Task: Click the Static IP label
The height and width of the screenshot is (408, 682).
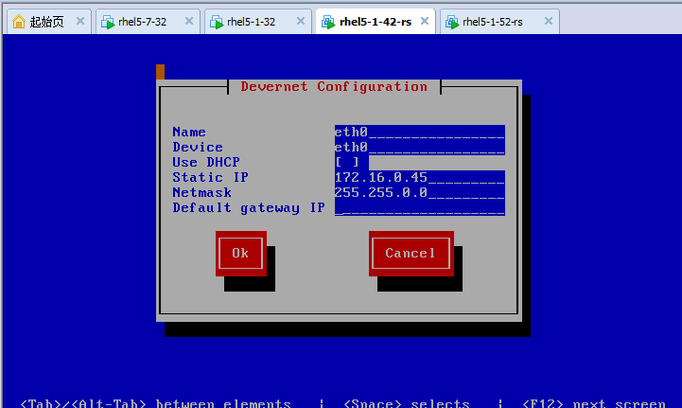Action: coord(211,177)
